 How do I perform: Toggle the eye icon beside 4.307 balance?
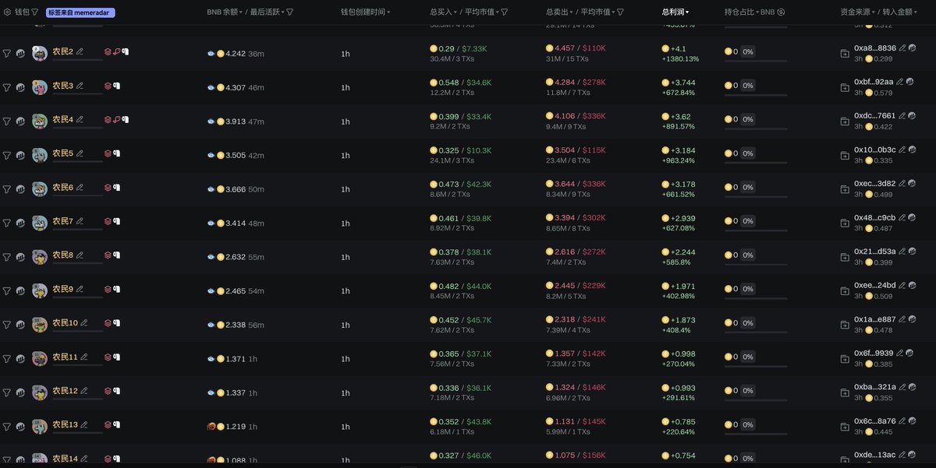pyautogui.click(x=211, y=88)
